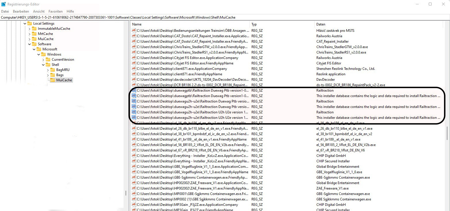Click the 'el_56_BR185_2_VRot_EL_DE_EN_V2b.exe' data cell
The width and height of the screenshot is (450, 211).
346,145
